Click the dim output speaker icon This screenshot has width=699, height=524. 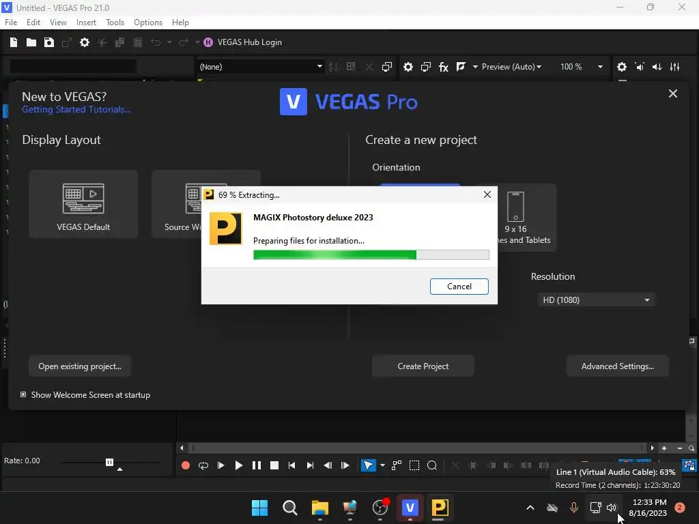point(657,67)
